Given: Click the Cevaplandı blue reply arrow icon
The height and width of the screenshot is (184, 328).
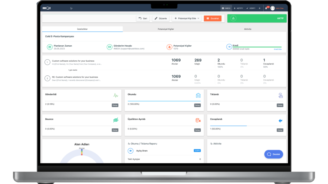Looking at the screenshot, I should [280, 121].
